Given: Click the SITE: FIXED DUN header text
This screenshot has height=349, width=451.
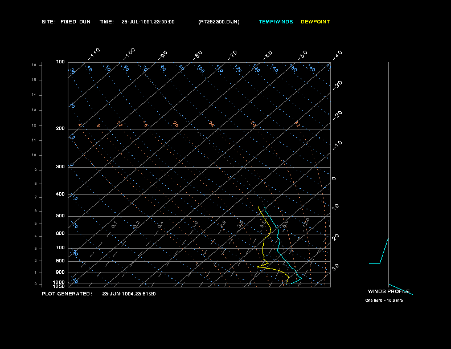Looking at the screenshot, I should (x=66, y=22).
